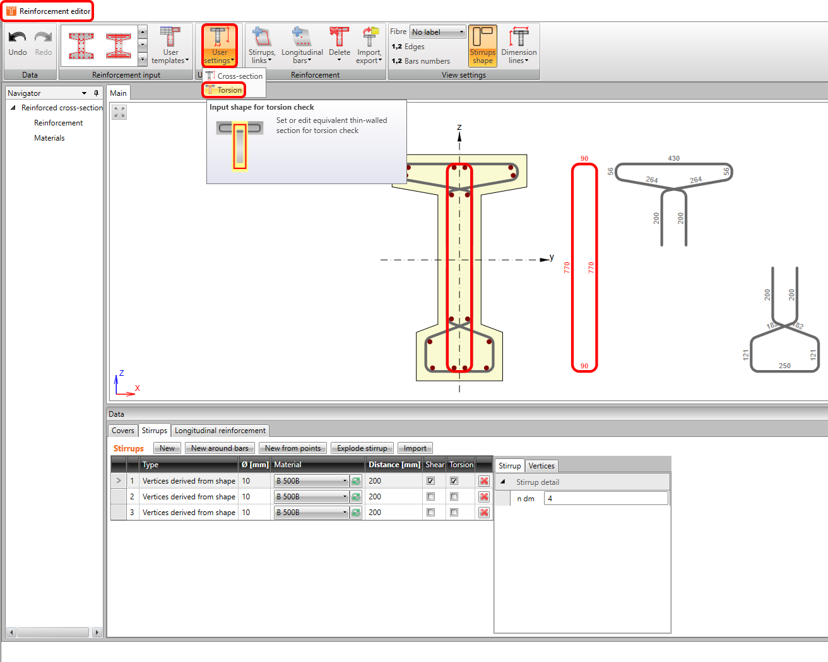Collapse the Reinforced cross-section tree node
The height and width of the screenshot is (662, 828).
click(x=13, y=108)
